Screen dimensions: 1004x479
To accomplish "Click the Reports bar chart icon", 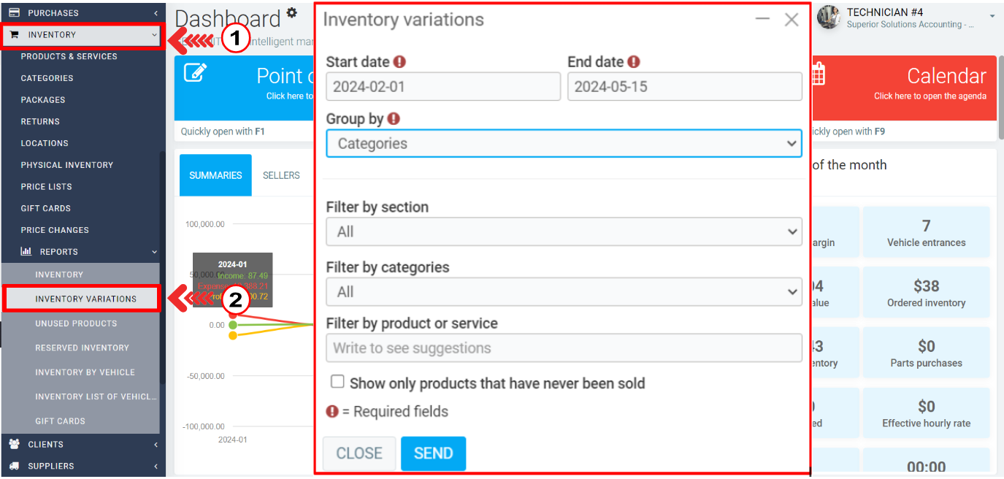I will pos(26,252).
